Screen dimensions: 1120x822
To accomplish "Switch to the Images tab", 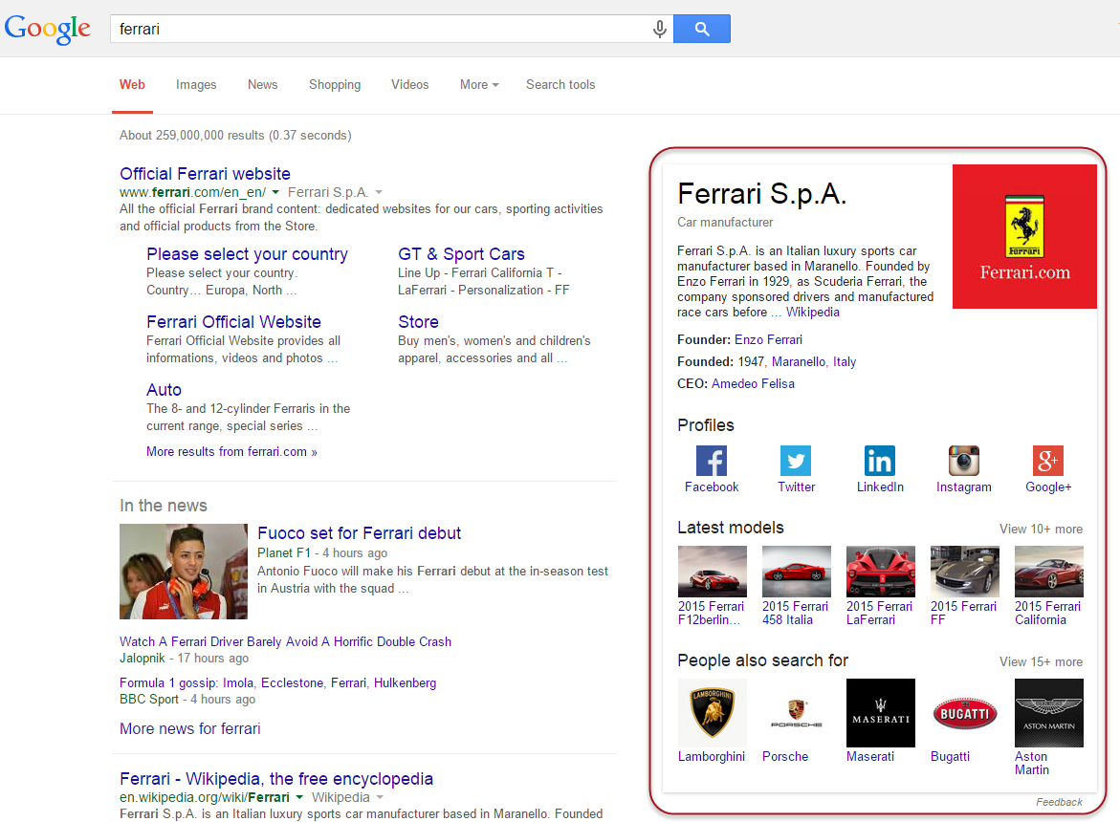I will pyautogui.click(x=196, y=85).
